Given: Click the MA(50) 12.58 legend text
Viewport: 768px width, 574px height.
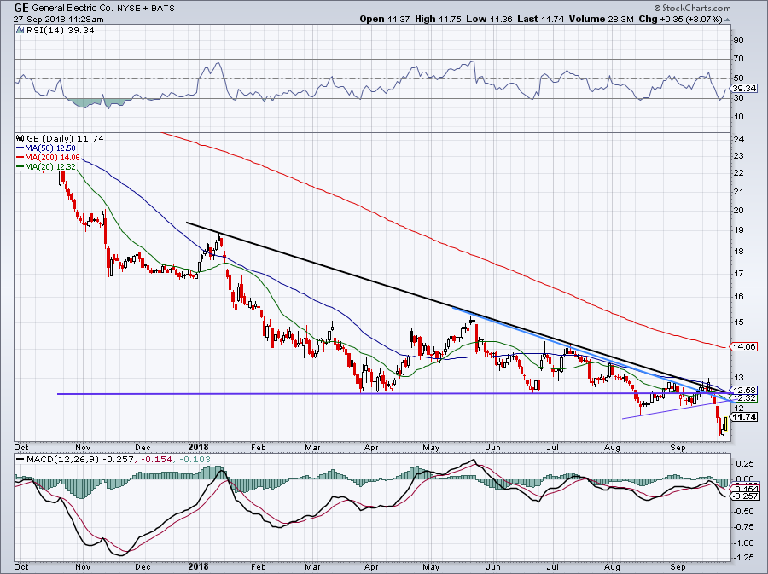Looking at the screenshot, I should 50,148.
